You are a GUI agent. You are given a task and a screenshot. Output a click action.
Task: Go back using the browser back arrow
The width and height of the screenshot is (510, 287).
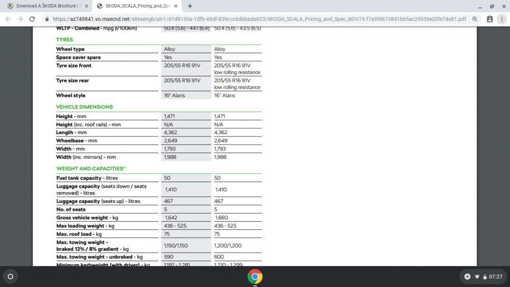tap(8, 19)
